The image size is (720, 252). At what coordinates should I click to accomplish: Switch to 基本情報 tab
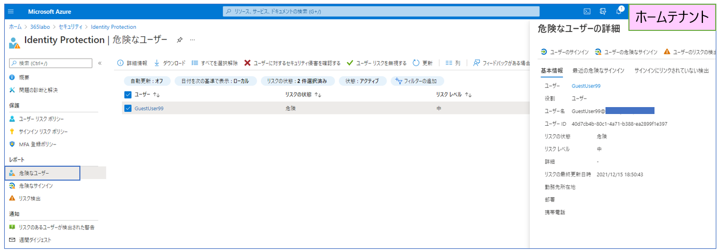(552, 70)
